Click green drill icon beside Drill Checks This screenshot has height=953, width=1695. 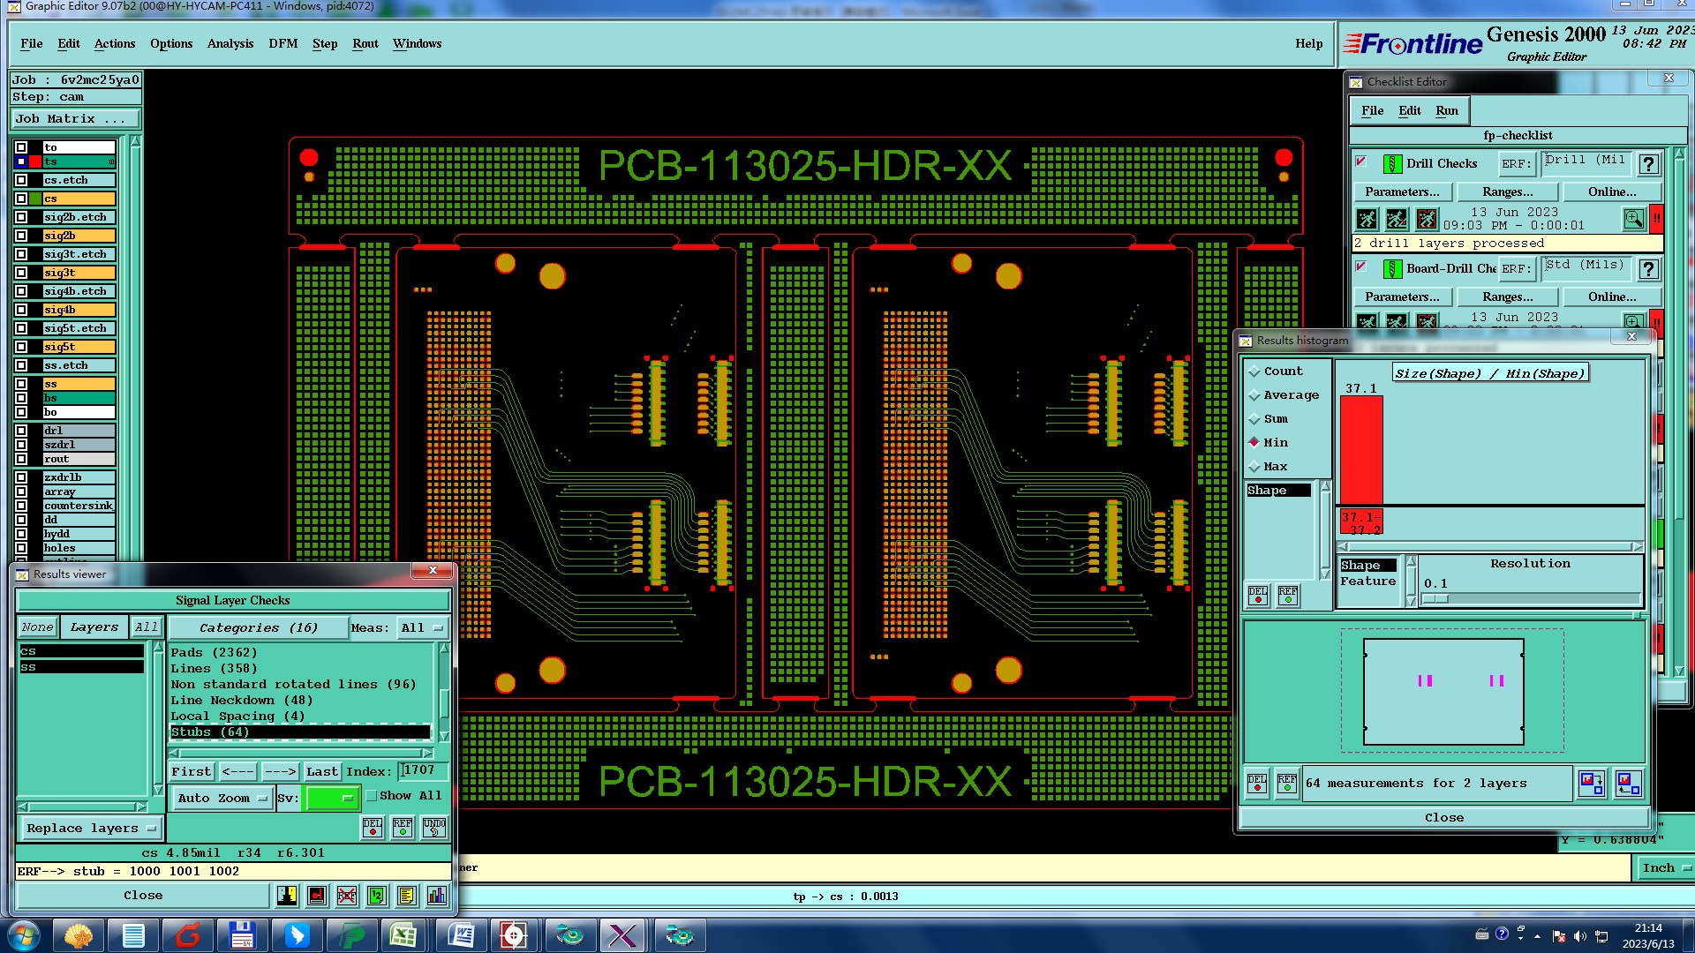tap(1391, 164)
